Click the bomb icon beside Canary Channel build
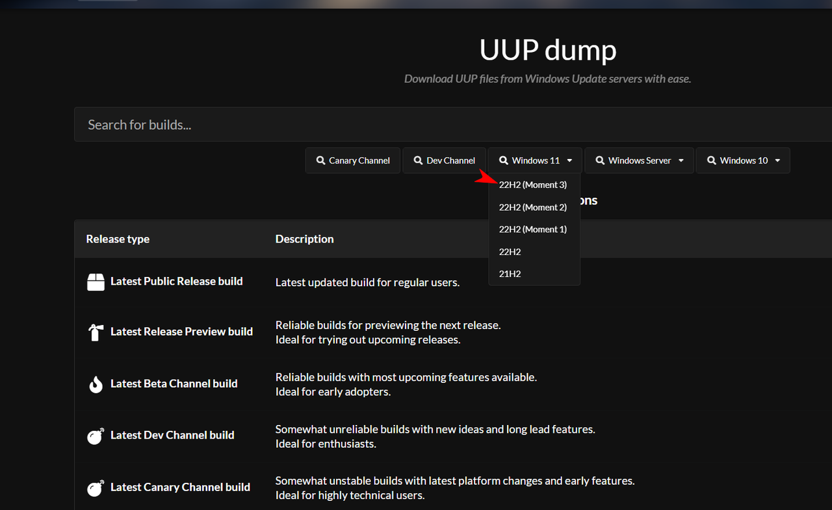Image resolution: width=832 pixels, height=510 pixels. point(96,487)
